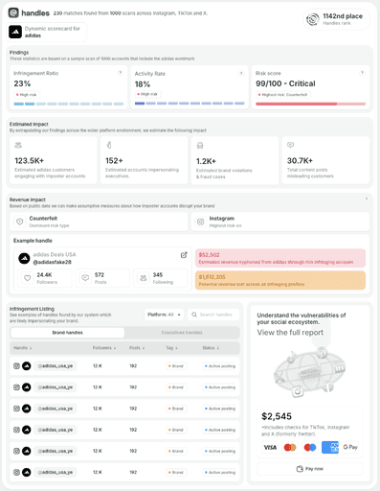Click the Pay now button
The height and width of the screenshot is (491, 380).
coord(310,469)
